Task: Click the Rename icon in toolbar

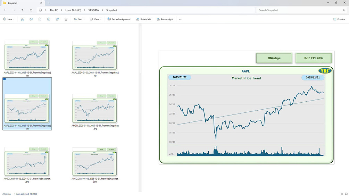Action: (48, 19)
